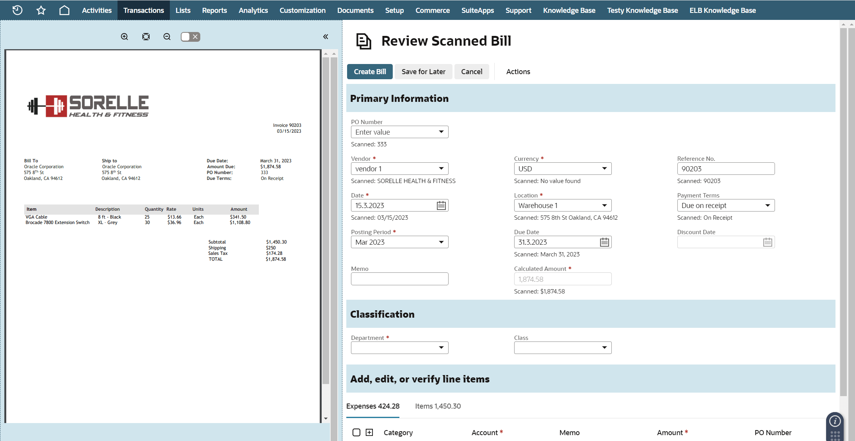Image resolution: width=855 pixels, height=441 pixels.
Task: Click the add-row plus icon in line items
Action: point(369,432)
